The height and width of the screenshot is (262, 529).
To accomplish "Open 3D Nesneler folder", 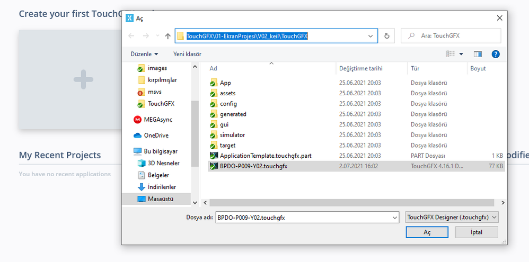I will [163, 163].
